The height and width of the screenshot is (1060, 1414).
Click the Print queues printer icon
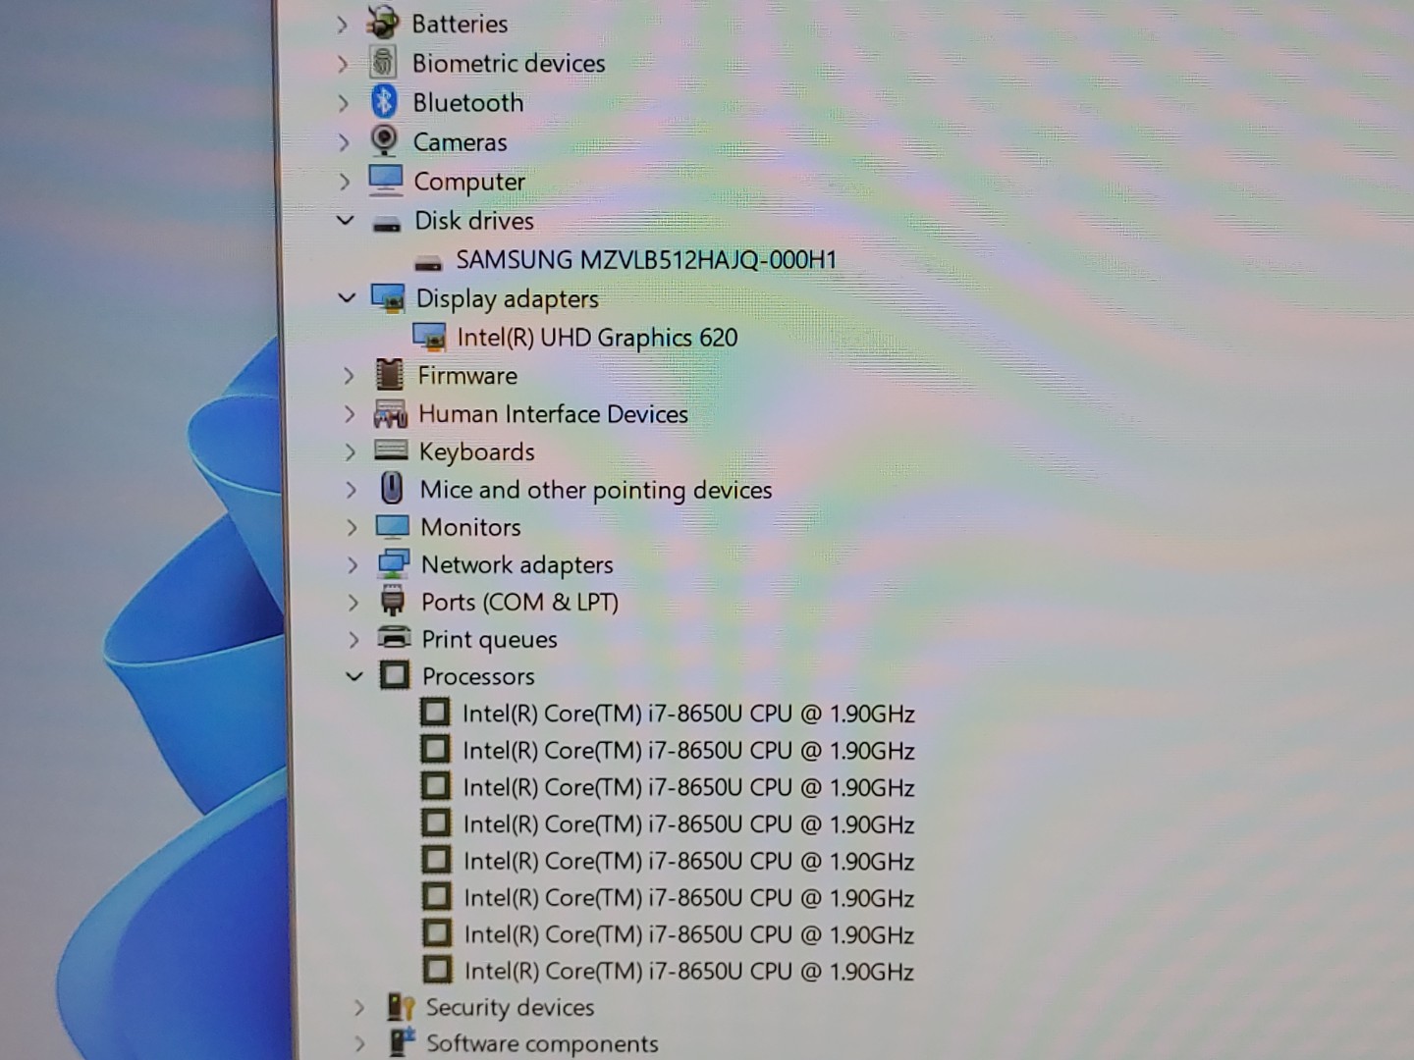(x=394, y=637)
